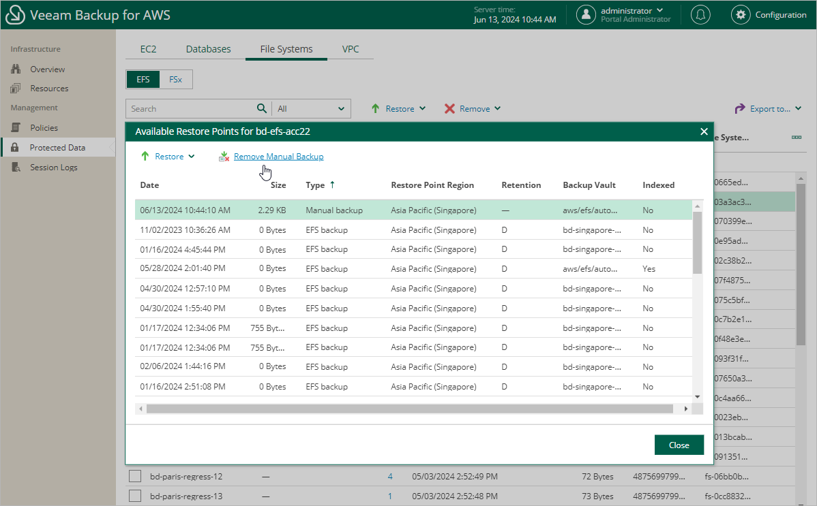
Task: Close the Available Restore Points dialog with X
Action: pos(704,131)
